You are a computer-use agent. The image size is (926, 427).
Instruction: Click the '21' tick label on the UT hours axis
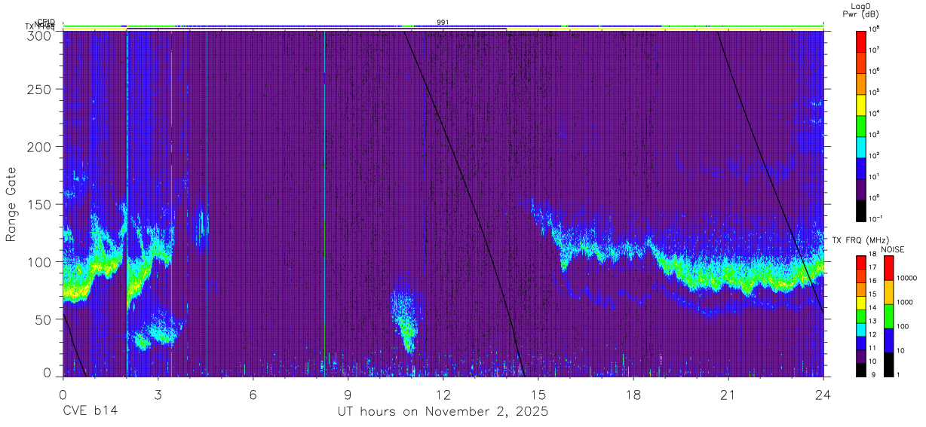[x=728, y=395]
